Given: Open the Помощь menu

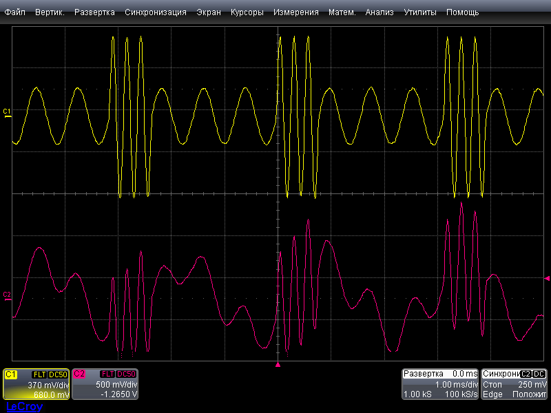Looking at the screenshot, I should (462, 12).
